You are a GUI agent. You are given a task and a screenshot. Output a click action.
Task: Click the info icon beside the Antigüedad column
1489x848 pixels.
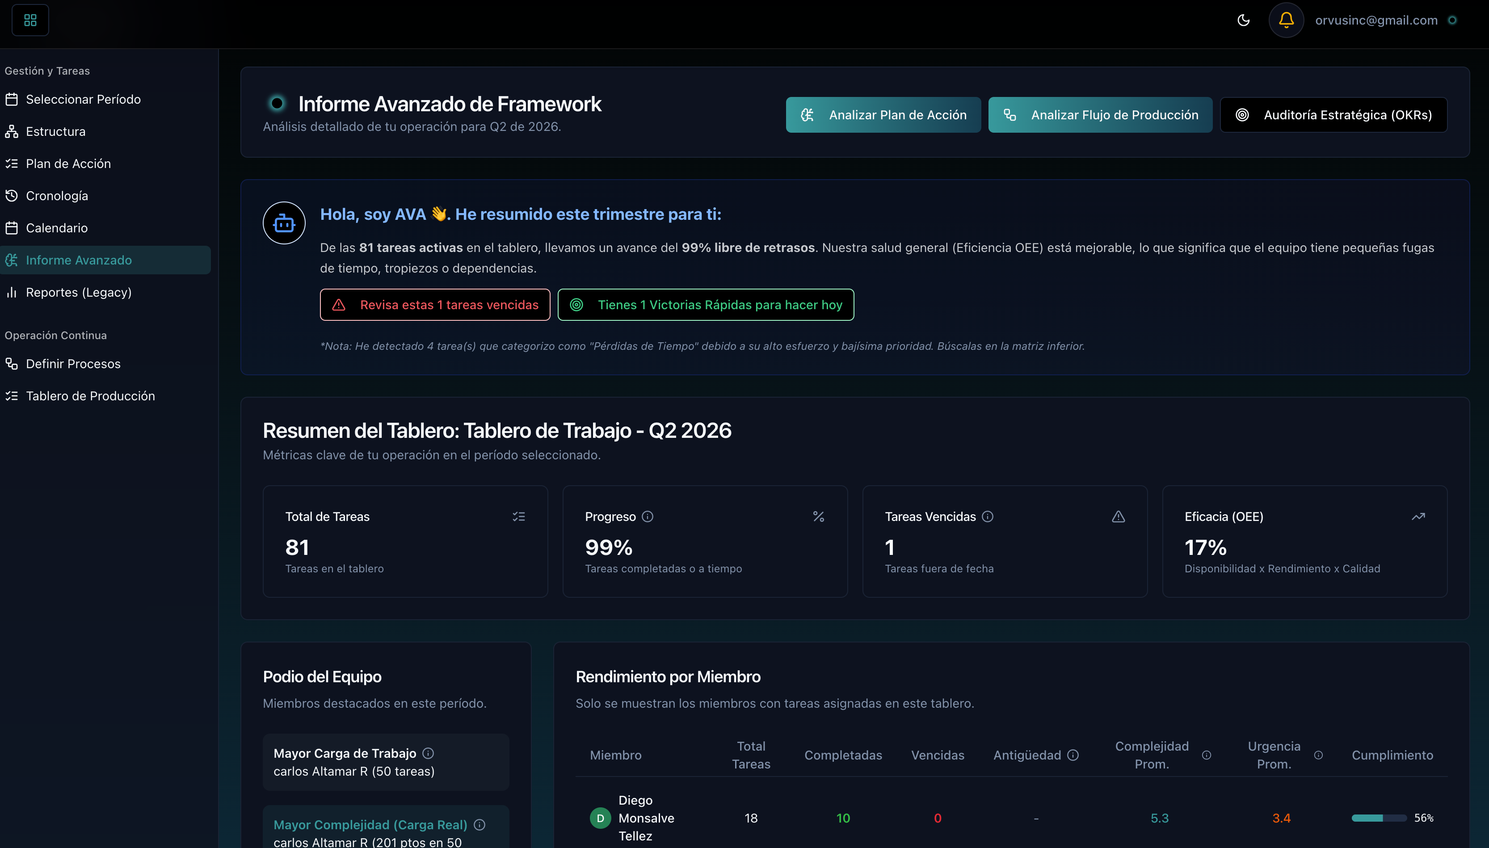pos(1073,756)
